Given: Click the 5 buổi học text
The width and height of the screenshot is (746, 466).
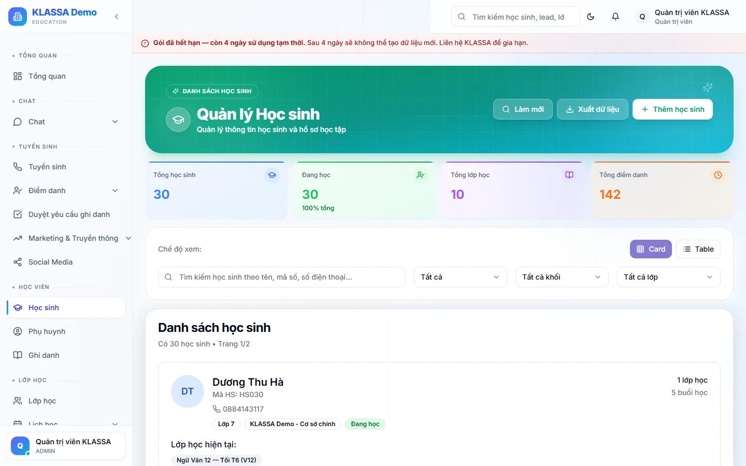Looking at the screenshot, I should point(690,392).
